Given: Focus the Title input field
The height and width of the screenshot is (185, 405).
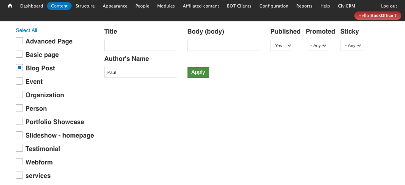Looking at the screenshot, I should pos(141,45).
